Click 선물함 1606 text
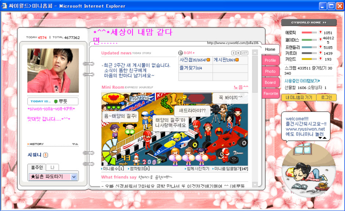This screenshot has width=345, height=211. (x=295, y=88)
